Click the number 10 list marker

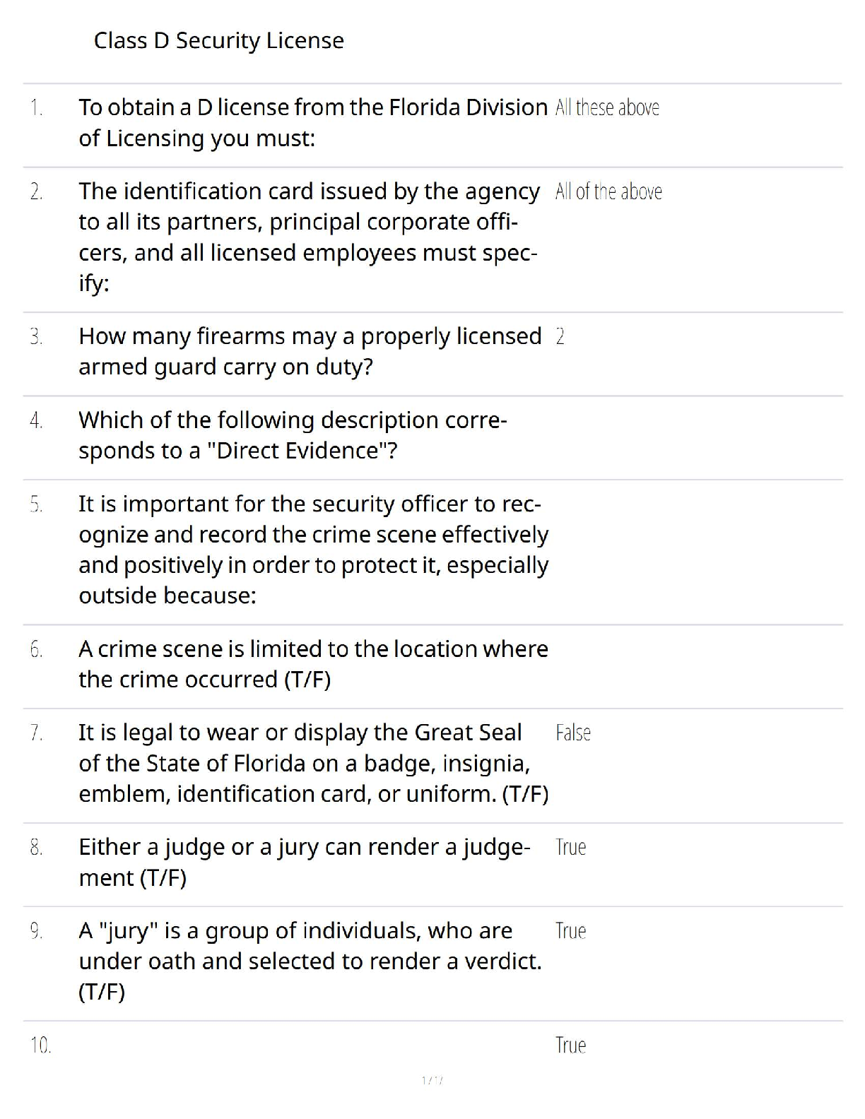click(x=40, y=1046)
